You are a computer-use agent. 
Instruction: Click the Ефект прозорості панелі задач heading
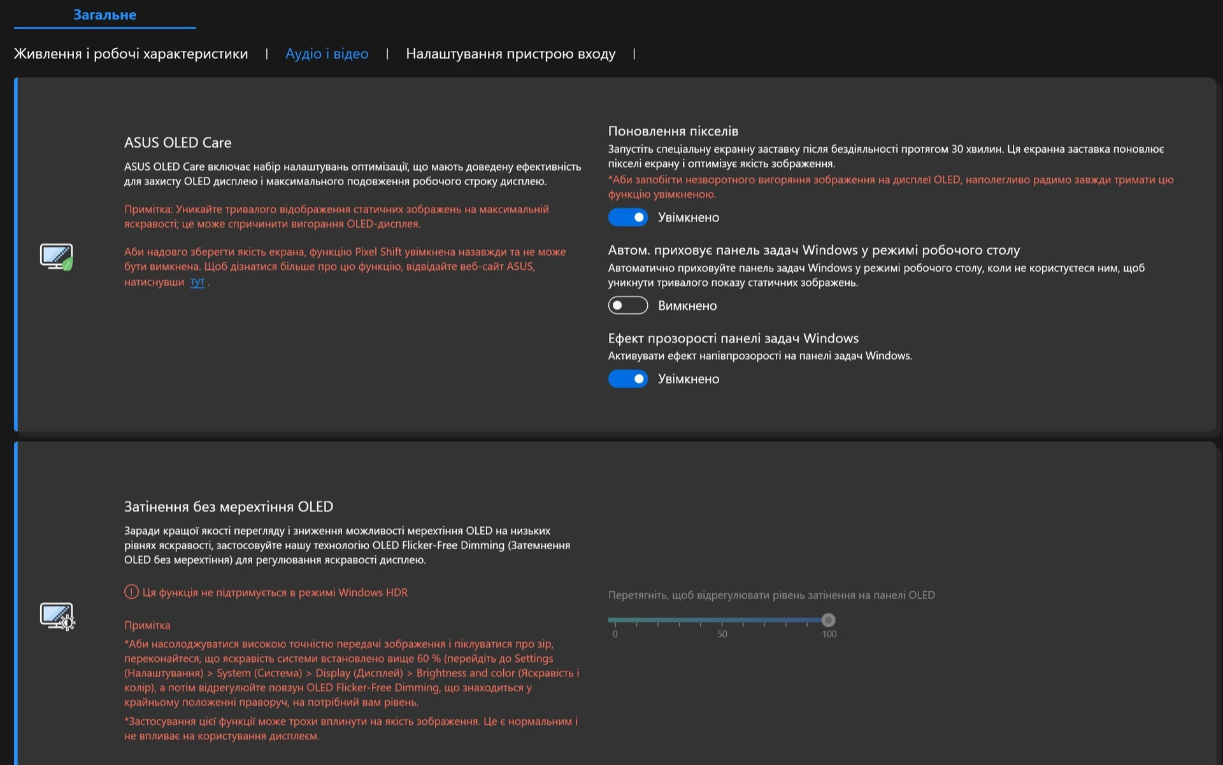click(733, 338)
